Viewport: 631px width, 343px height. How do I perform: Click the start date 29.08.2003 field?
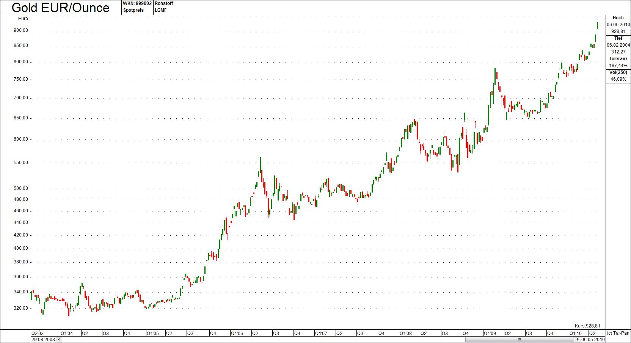pyautogui.click(x=43, y=340)
